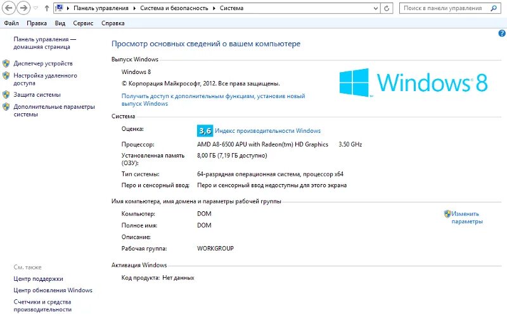Click the blue Help question mark icon
Screen dimensions: 507x322
tap(502, 34)
